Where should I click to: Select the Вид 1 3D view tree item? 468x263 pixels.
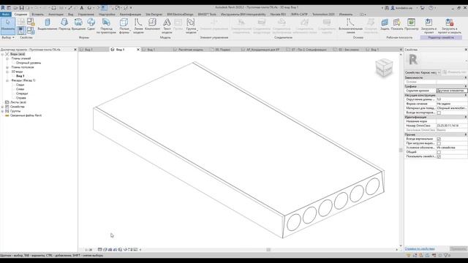click(x=20, y=76)
